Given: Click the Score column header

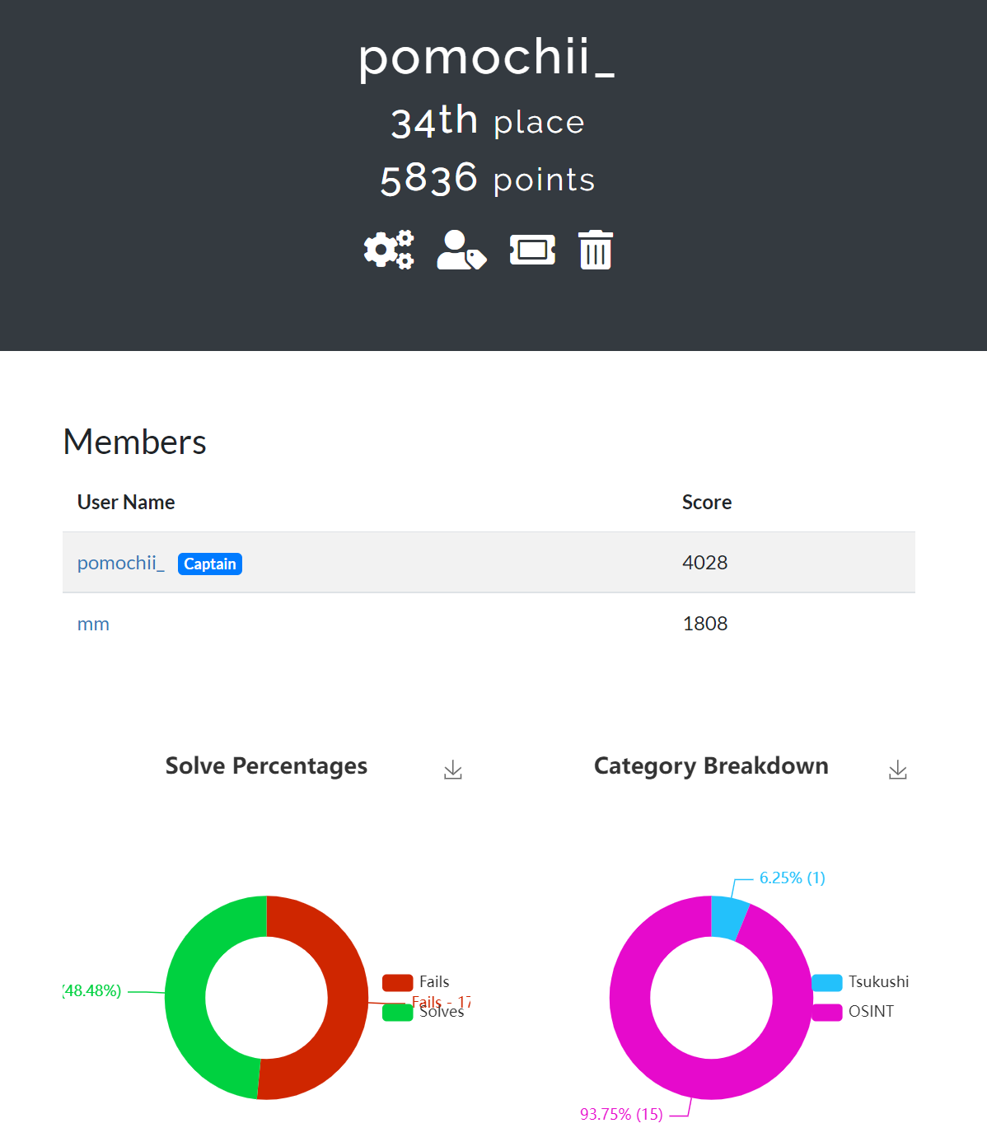Looking at the screenshot, I should 707,503.
